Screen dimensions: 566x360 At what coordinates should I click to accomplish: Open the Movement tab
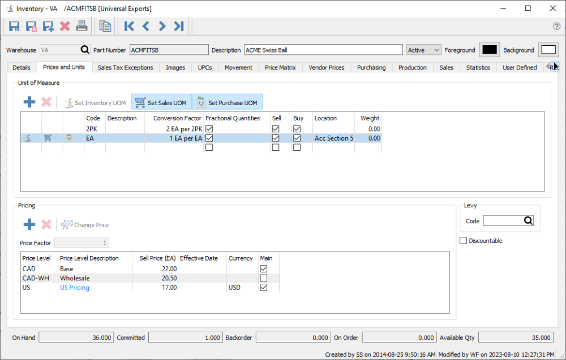point(239,67)
